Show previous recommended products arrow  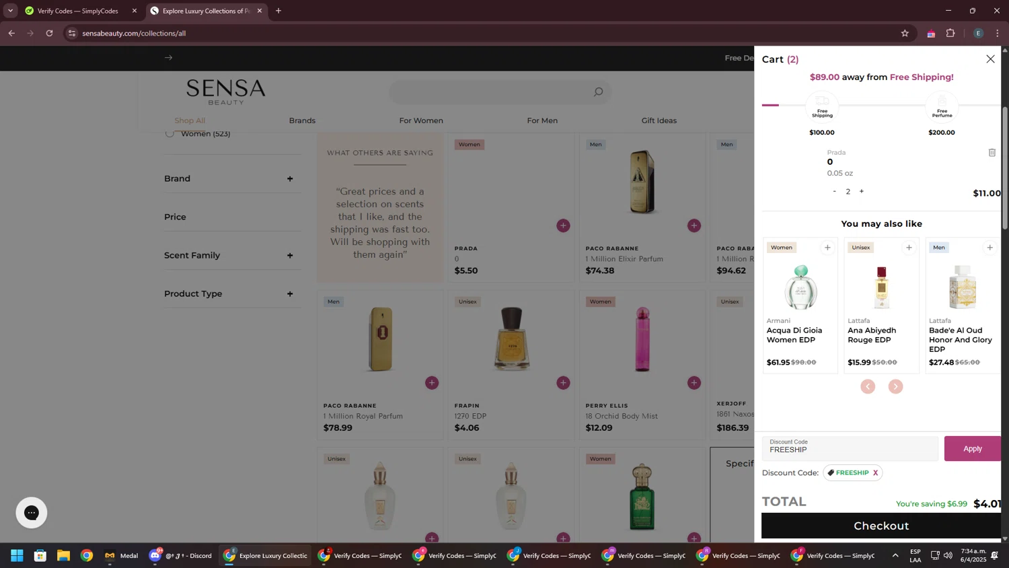click(868, 386)
